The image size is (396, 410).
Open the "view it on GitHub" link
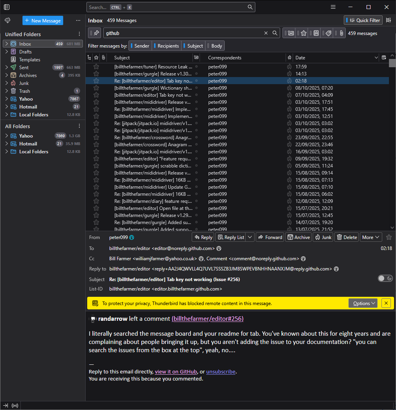(176, 371)
